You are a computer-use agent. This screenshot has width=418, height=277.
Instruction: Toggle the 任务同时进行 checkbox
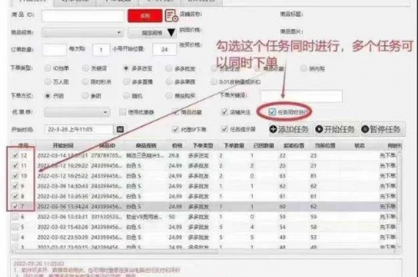coord(272,112)
